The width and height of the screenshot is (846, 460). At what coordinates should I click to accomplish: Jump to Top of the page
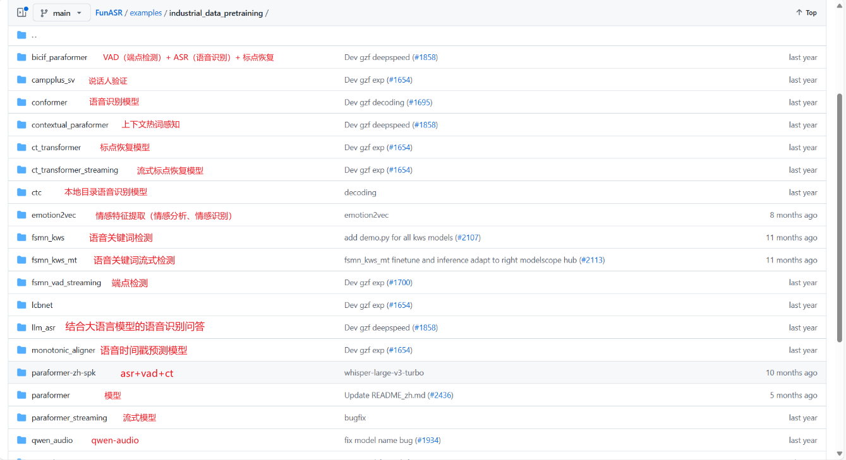click(x=806, y=13)
